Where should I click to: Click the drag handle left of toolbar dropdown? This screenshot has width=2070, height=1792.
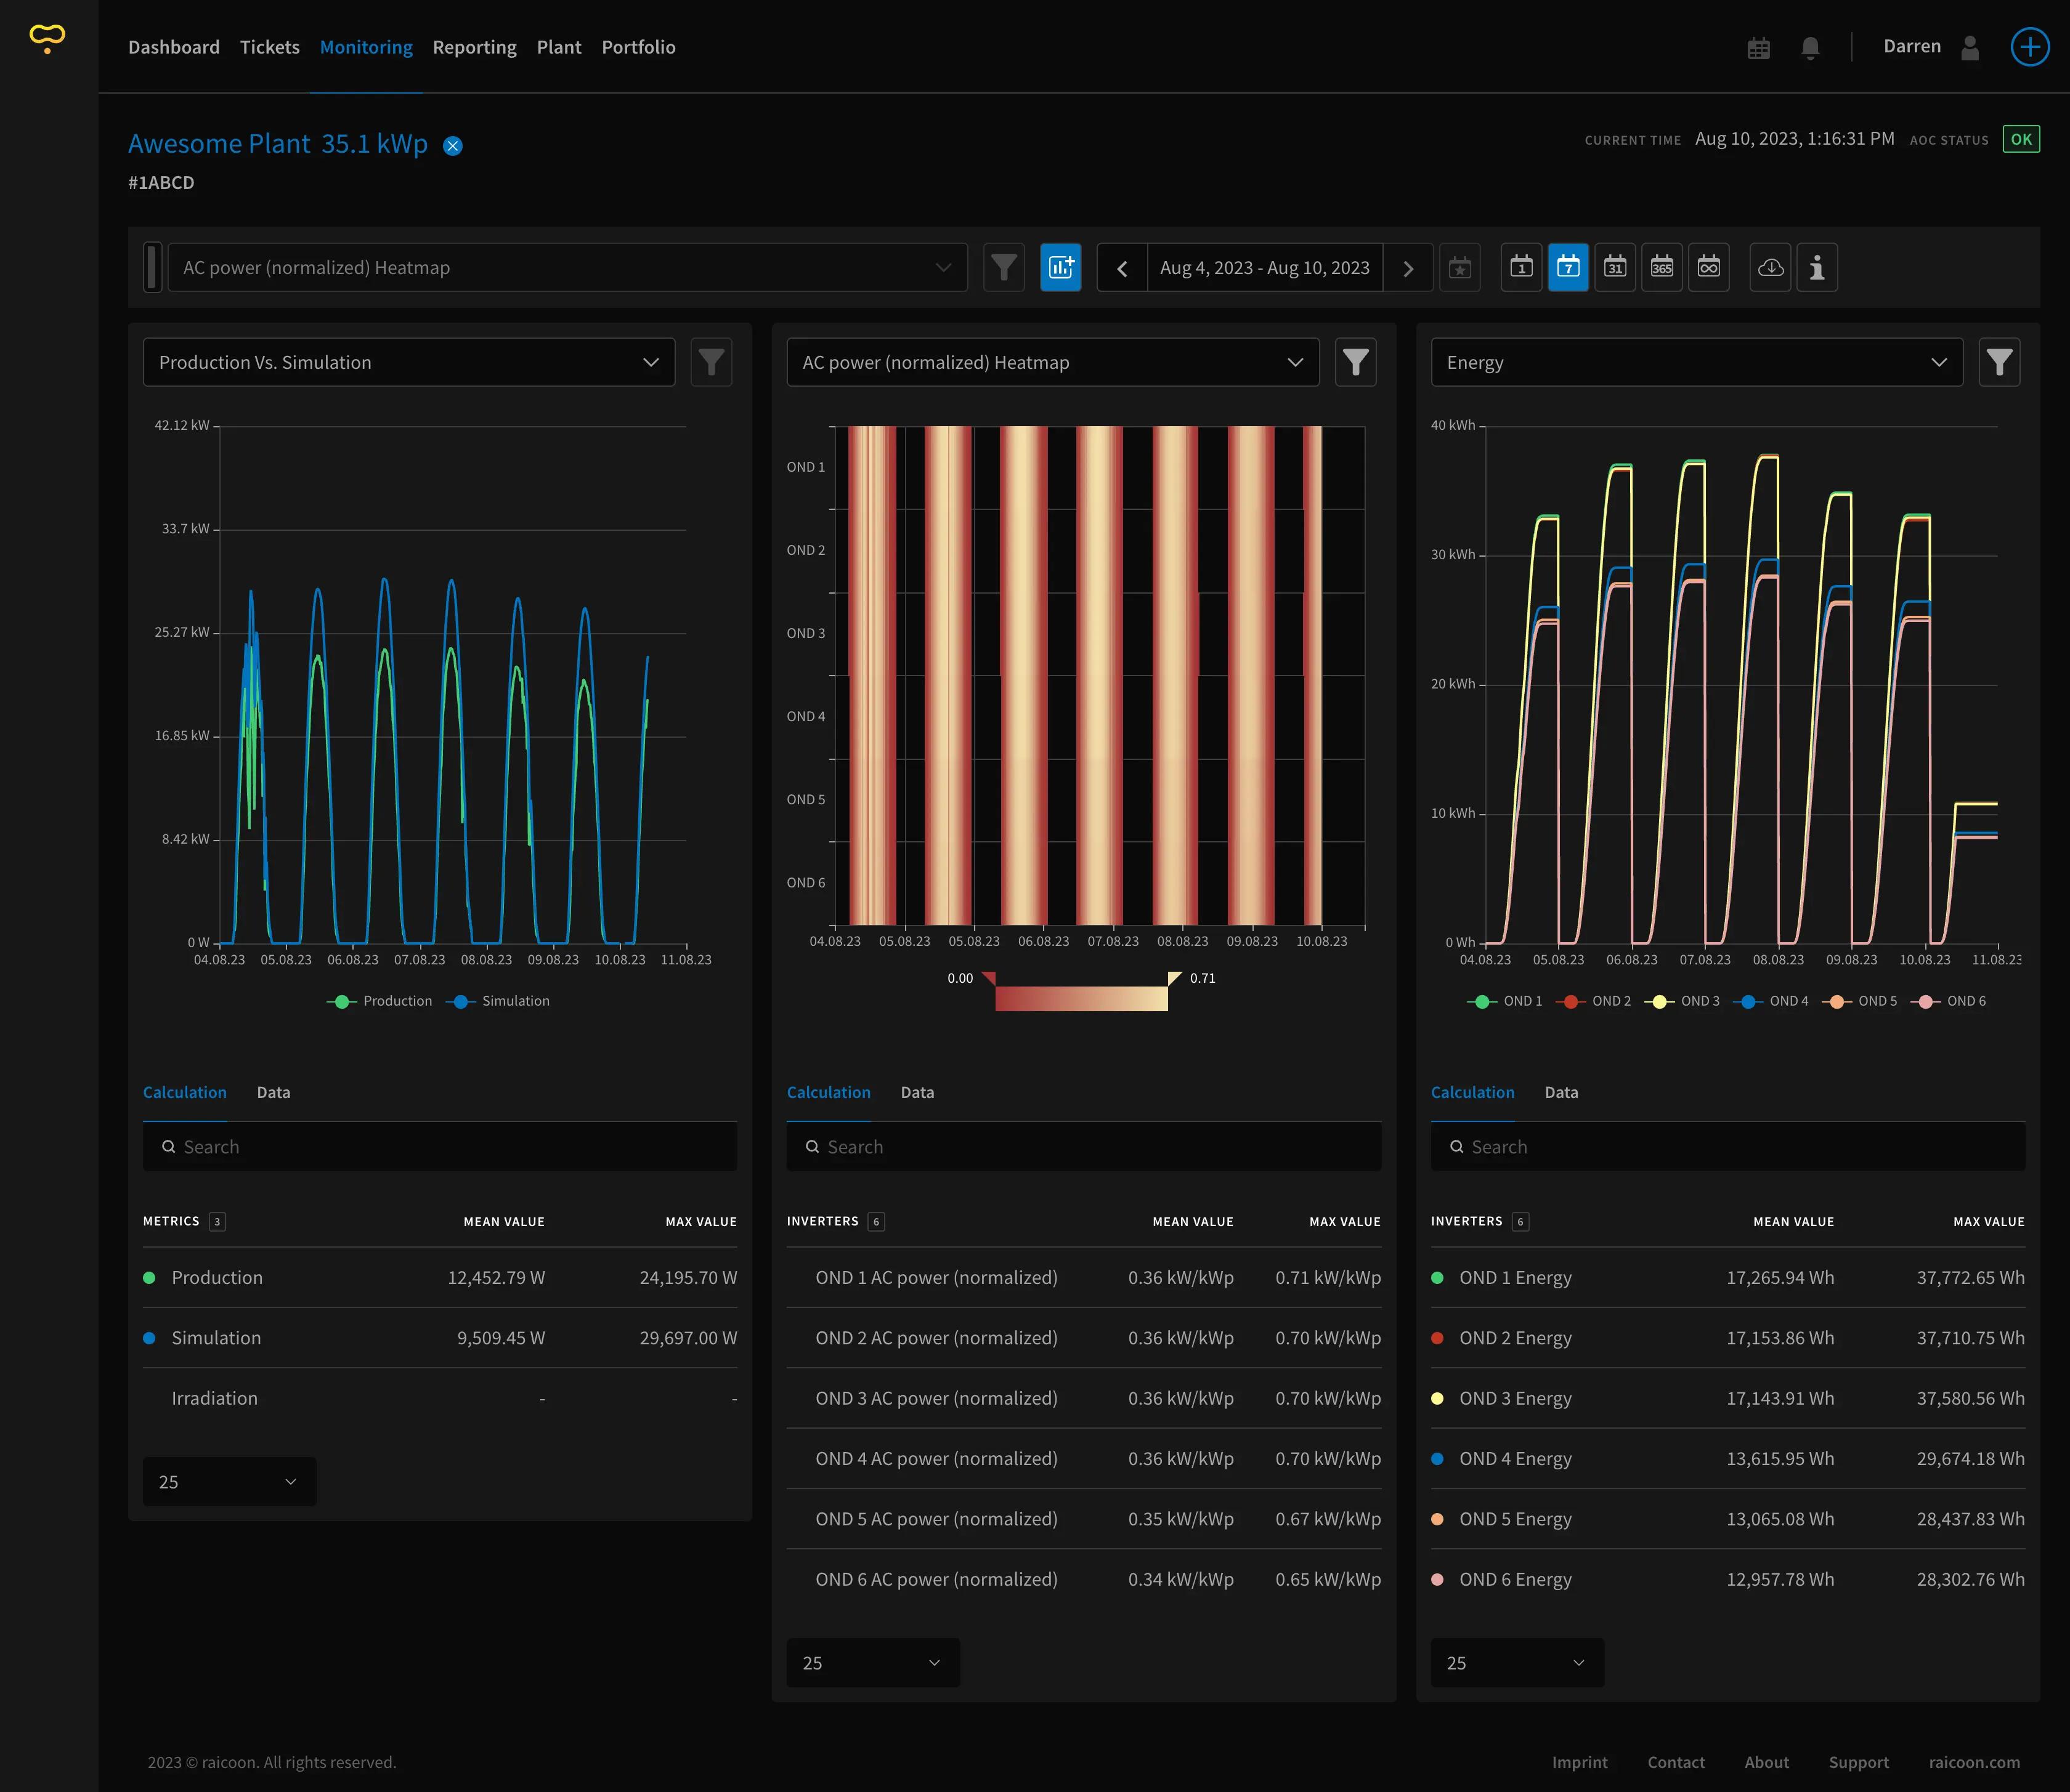[x=152, y=268]
